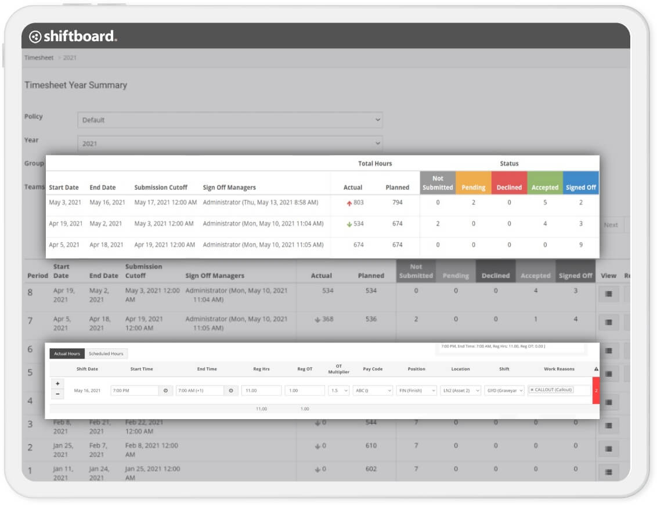Open the Position dropdown showing FIN (Finish)
Viewport: 657px width, 505px height.
tap(417, 391)
